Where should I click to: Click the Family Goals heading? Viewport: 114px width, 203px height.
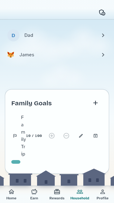32,103
